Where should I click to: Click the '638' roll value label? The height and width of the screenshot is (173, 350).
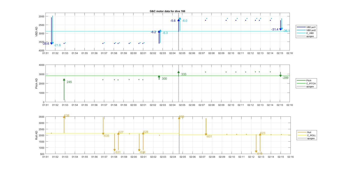pyautogui.click(x=67, y=116)
